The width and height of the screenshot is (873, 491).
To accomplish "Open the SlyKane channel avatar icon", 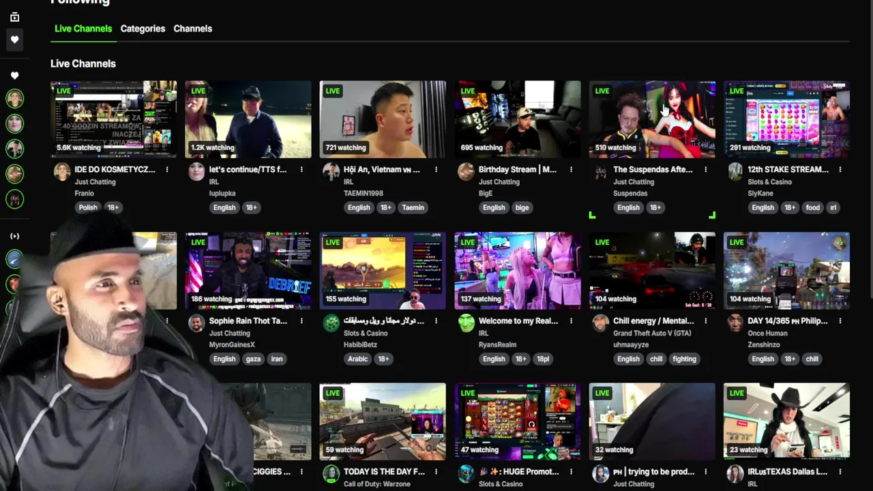I will (735, 172).
